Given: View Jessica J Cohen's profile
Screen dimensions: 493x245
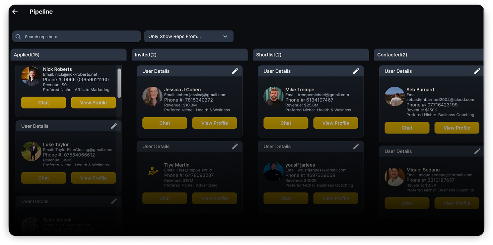Looking at the screenshot, I should tap(214, 123).
